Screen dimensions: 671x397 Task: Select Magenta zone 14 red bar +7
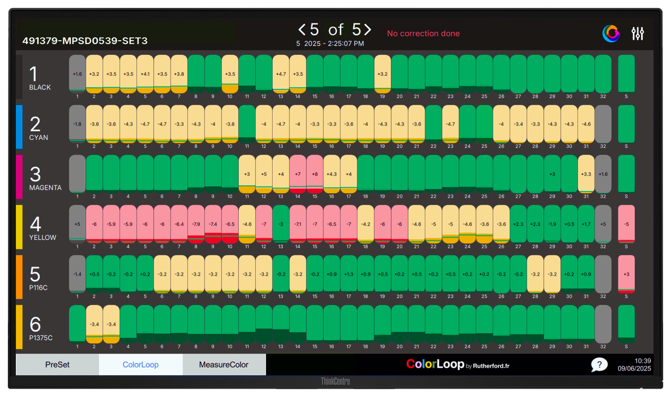(x=298, y=174)
